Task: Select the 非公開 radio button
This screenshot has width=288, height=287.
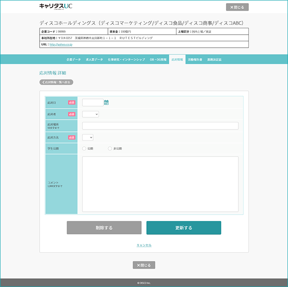Action: pyautogui.click(x=110, y=148)
